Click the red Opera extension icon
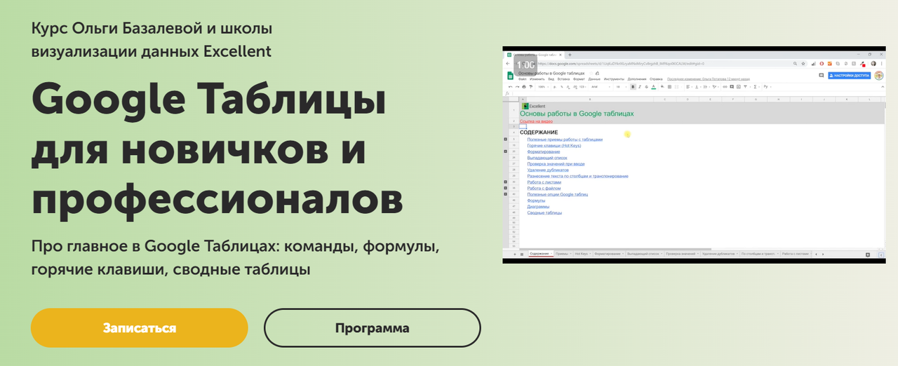The height and width of the screenshot is (366, 898). pyautogui.click(x=822, y=64)
